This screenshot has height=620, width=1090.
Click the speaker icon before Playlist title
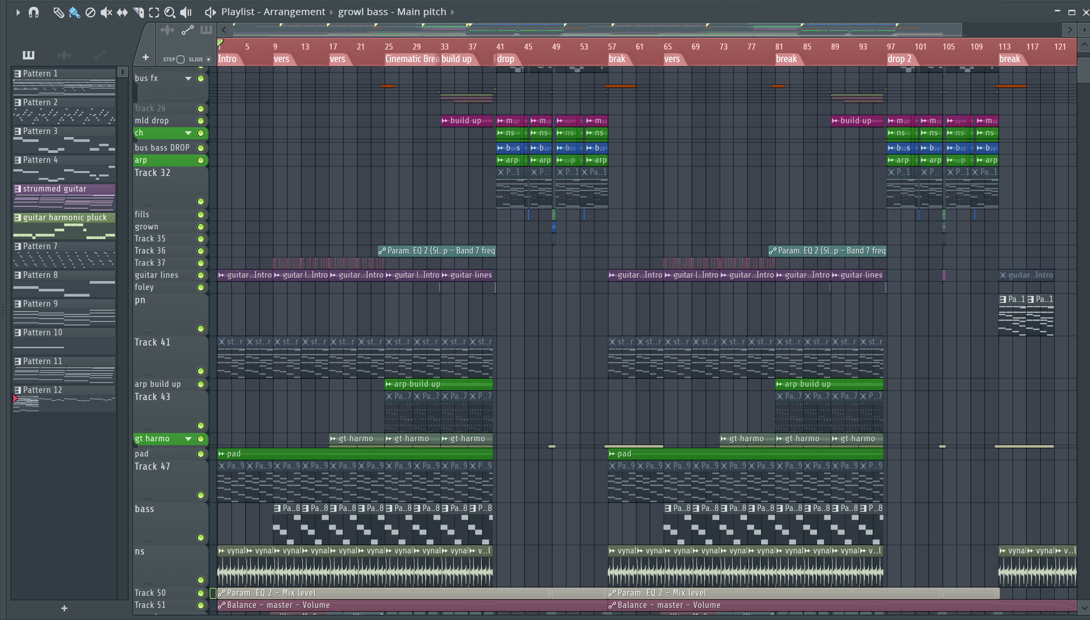pyautogui.click(x=210, y=12)
